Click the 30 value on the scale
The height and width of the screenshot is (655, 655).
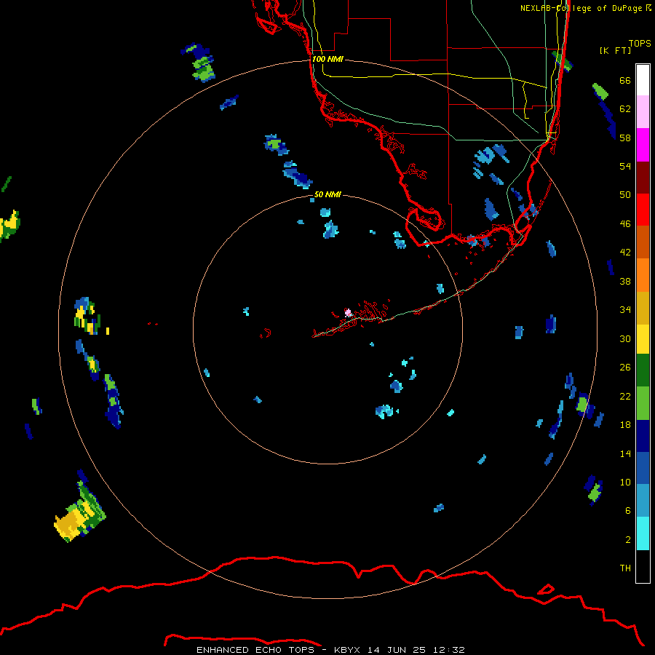click(x=625, y=338)
